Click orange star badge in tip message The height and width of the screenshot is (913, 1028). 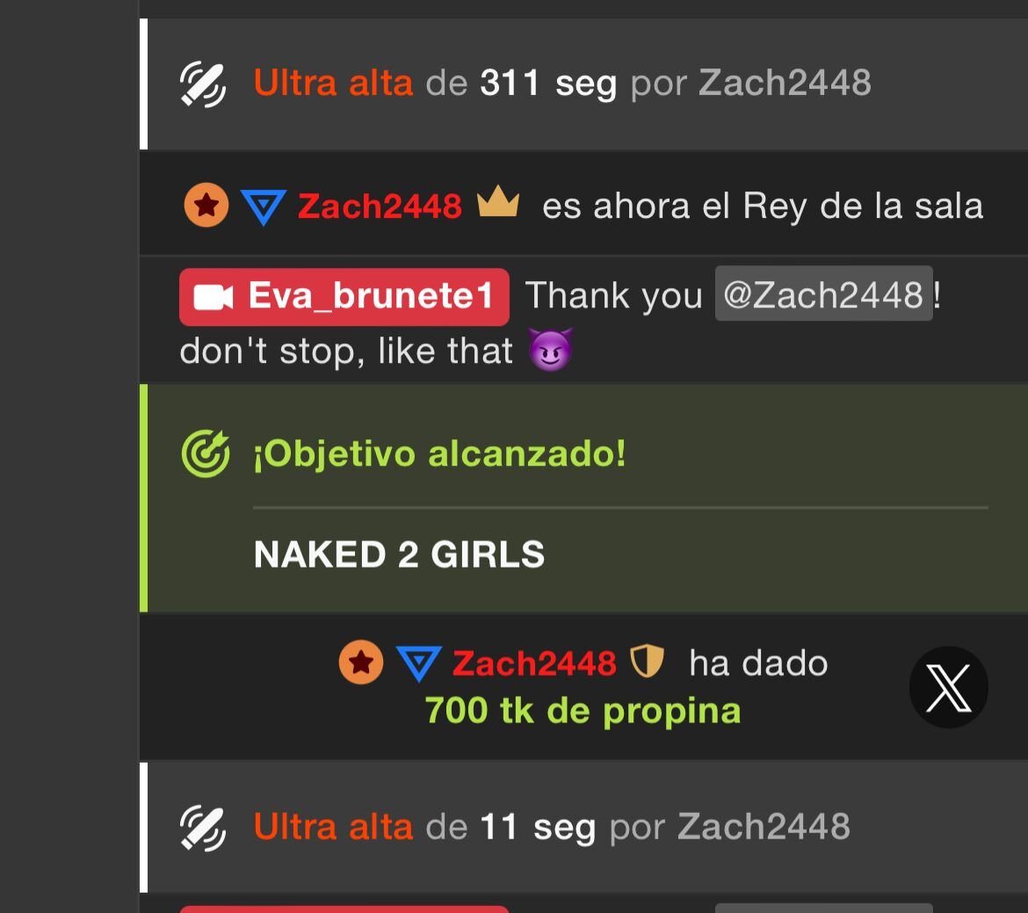pyautogui.click(x=361, y=662)
